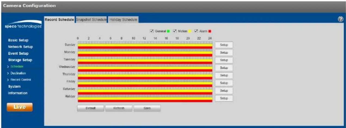Open Setup for Monday
This screenshot has height=128, width=346.
pyautogui.click(x=224, y=53)
